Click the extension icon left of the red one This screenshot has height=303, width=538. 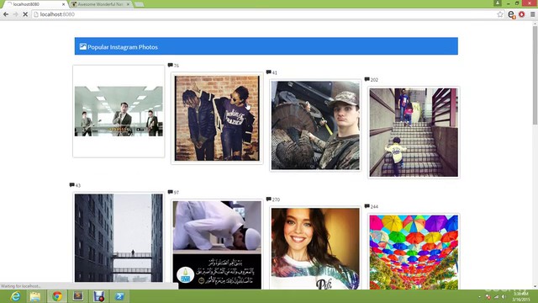512,14
